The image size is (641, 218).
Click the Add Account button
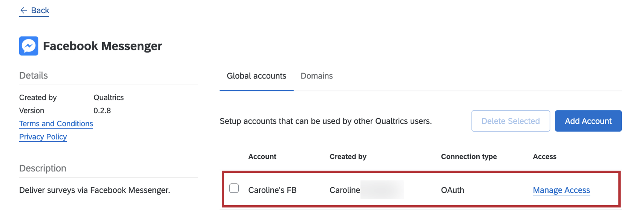click(588, 121)
